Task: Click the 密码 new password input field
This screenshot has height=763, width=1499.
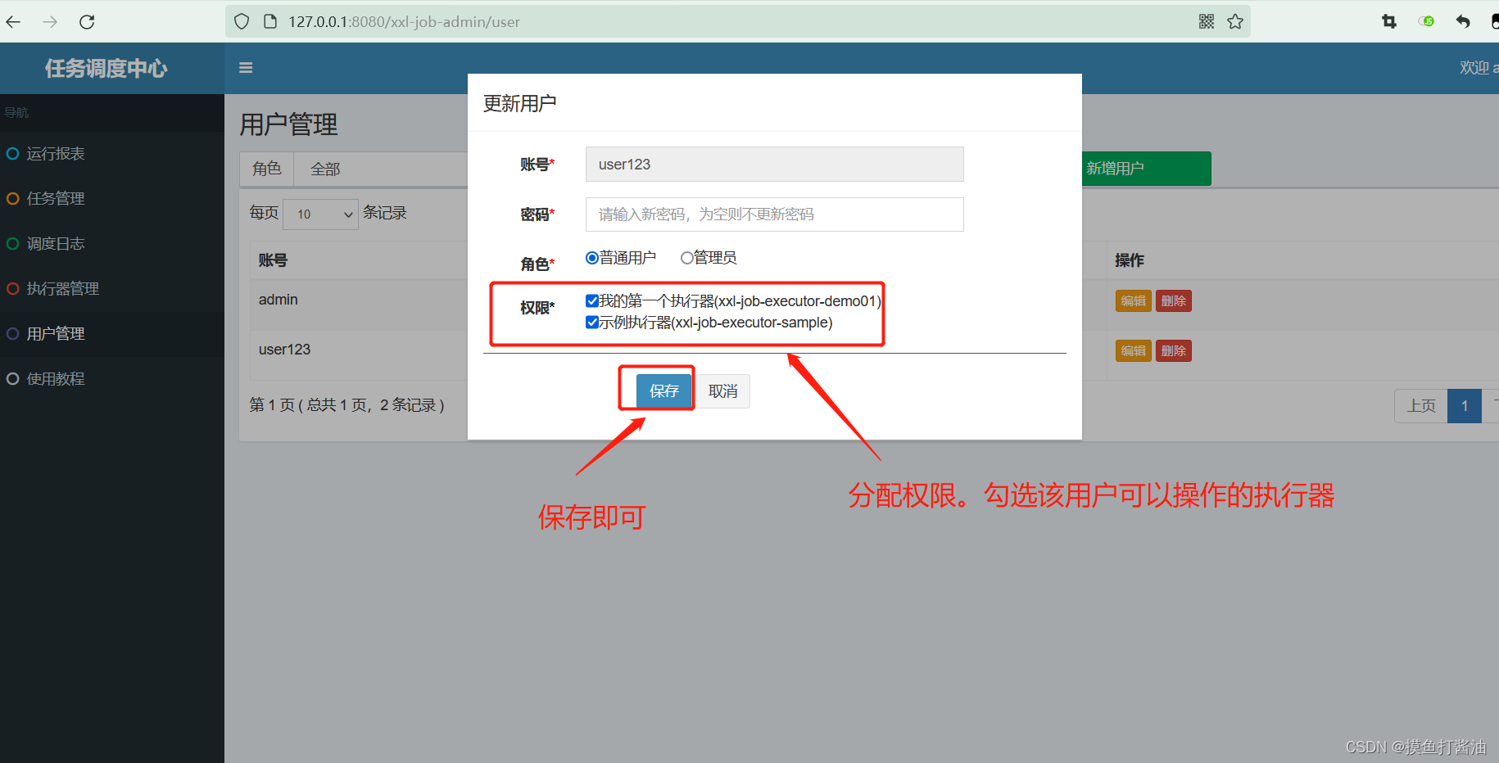Action: point(774,214)
